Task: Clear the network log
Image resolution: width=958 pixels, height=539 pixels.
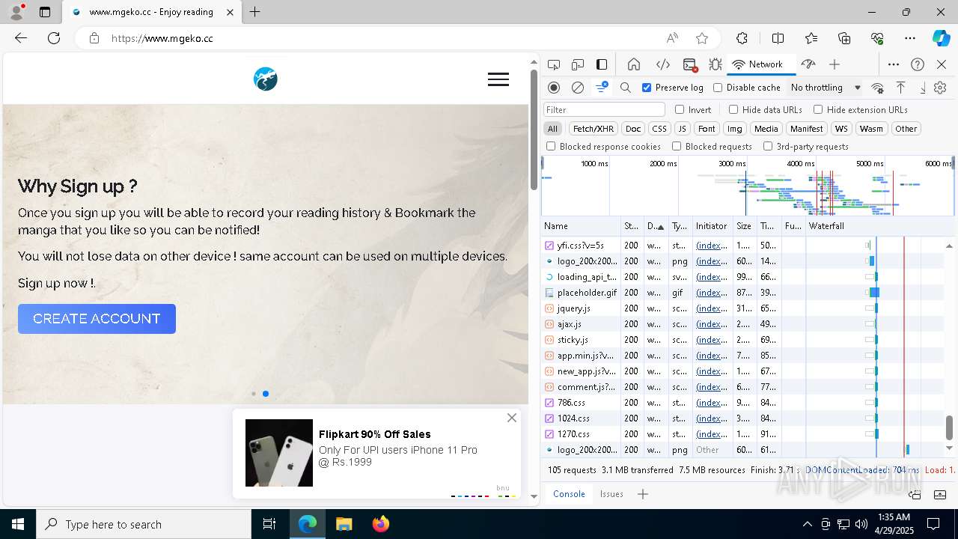Action: click(578, 88)
